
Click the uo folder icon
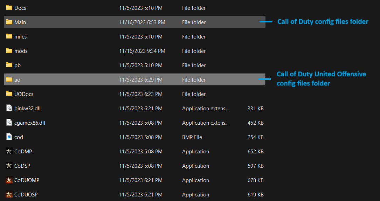click(x=9, y=79)
